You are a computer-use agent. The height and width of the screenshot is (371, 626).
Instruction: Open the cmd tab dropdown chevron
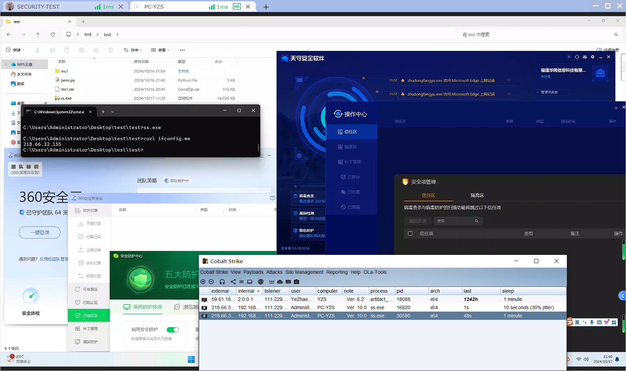[112, 112]
